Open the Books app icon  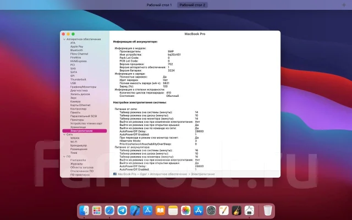[160, 211]
